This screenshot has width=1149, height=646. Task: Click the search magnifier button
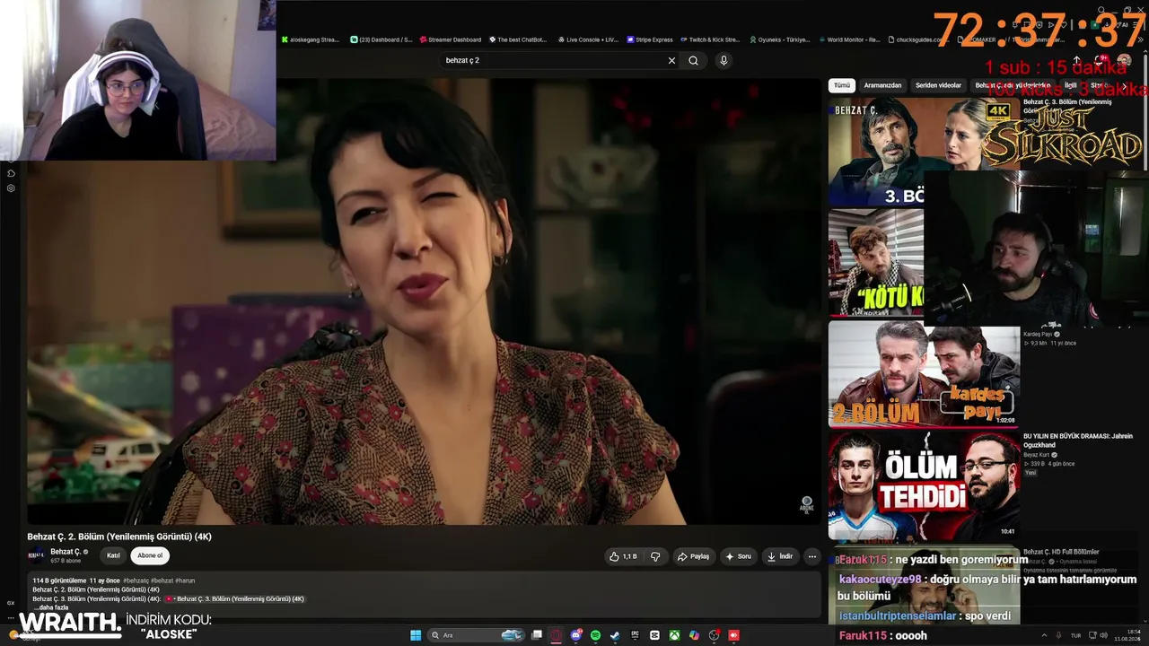tap(693, 60)
